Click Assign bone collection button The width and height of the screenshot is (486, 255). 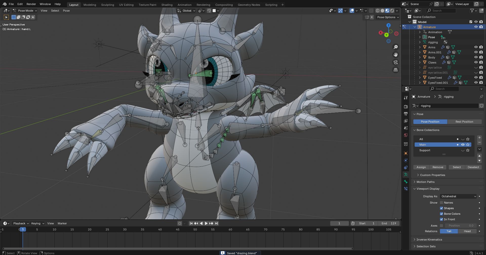tap(421, 167)
